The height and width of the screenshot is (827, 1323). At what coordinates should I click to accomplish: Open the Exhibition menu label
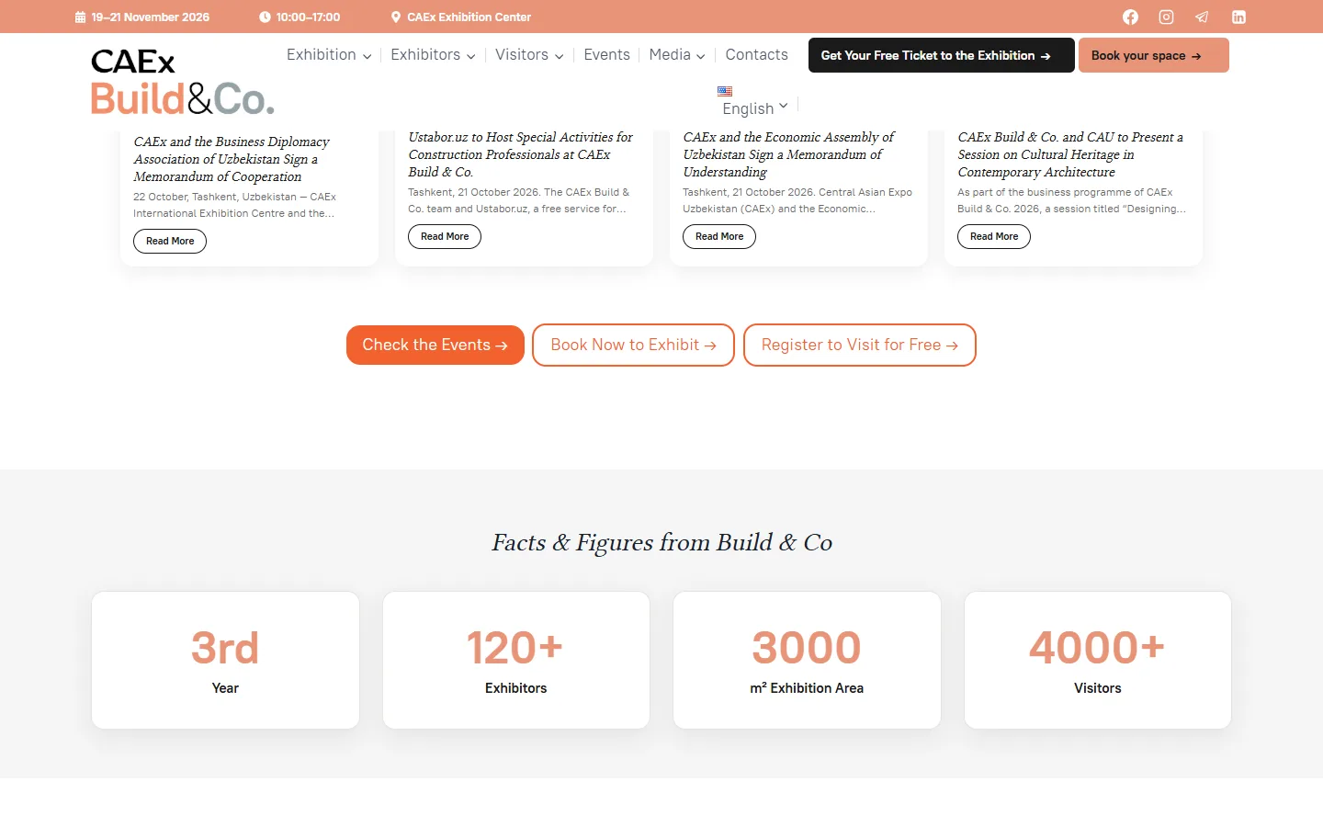[321, 55]
